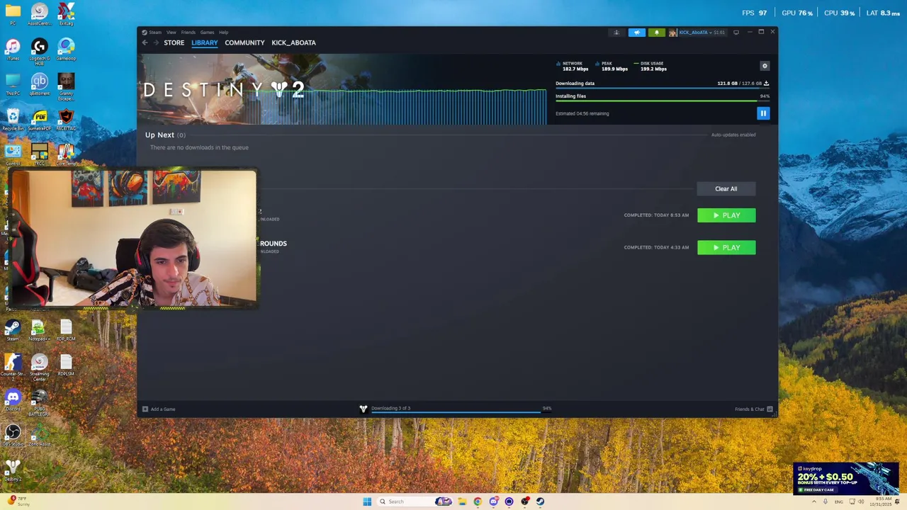Select the PUBG BATTLEGROUNDS desktop shortcut
The image size is (907, 510).
[40, 402]
